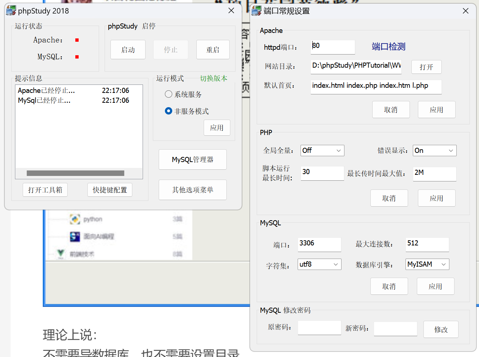This screenshot has width=479, height=357.
Task: Click the 重启 button in phpStudy
Action: coord(213,50)
